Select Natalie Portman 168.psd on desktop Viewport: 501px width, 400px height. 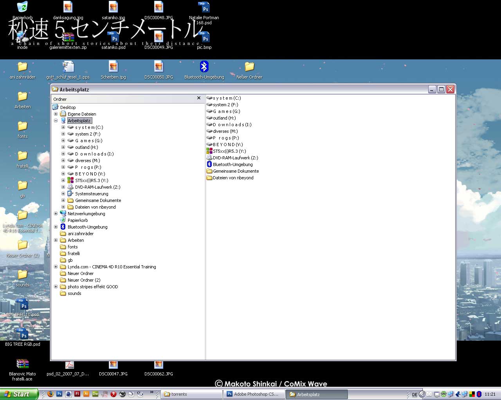(x=204, y=13)
